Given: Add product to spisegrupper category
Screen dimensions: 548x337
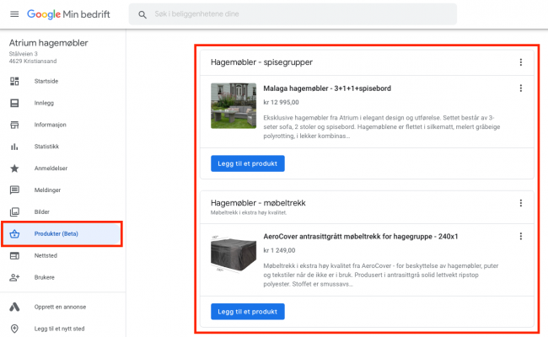Looking at the screenshot, I should coord(247,163).
